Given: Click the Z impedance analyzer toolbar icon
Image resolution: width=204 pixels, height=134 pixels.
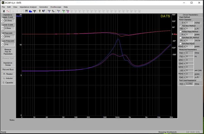Looking at the screenshot, I should pyautogui.click(x=3, y=11).
